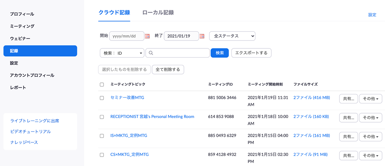Open the 設定 link at top right
Viewport: 385px width, 166px height.
[372, 15]
